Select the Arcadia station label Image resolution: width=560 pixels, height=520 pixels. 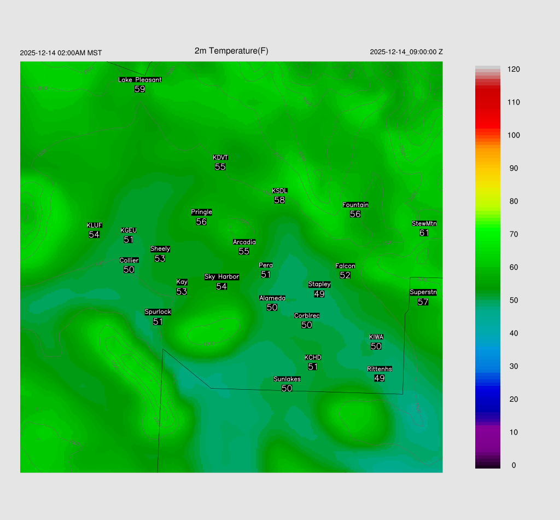(x=244, y=242)
